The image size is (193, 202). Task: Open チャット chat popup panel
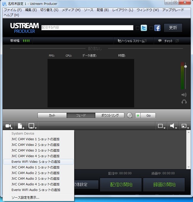coord(168,41)
